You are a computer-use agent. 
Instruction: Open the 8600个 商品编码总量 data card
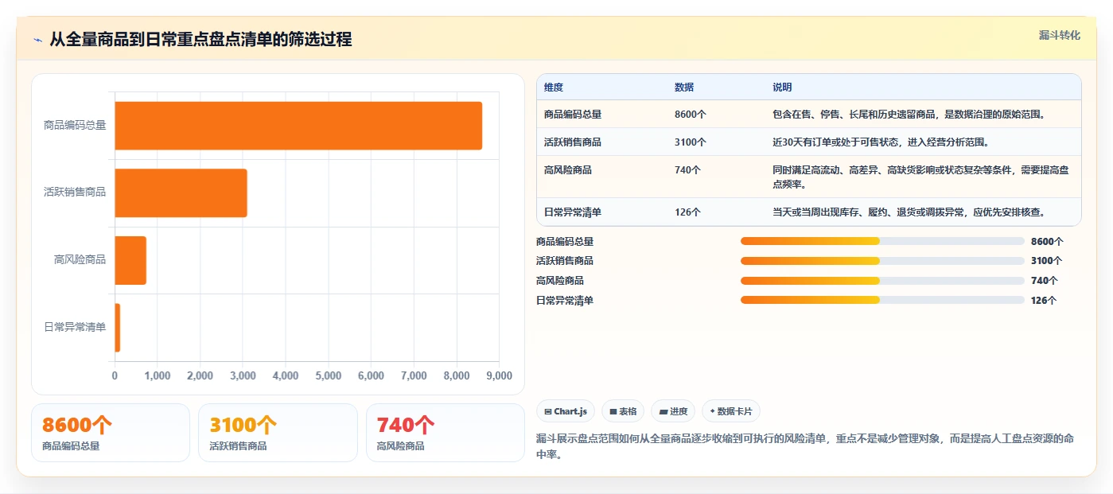pyautogui.click(x=111, y=433)
